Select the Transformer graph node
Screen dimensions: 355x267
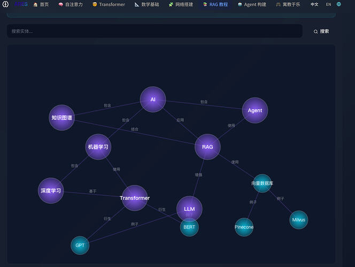(x=135, y=198)
